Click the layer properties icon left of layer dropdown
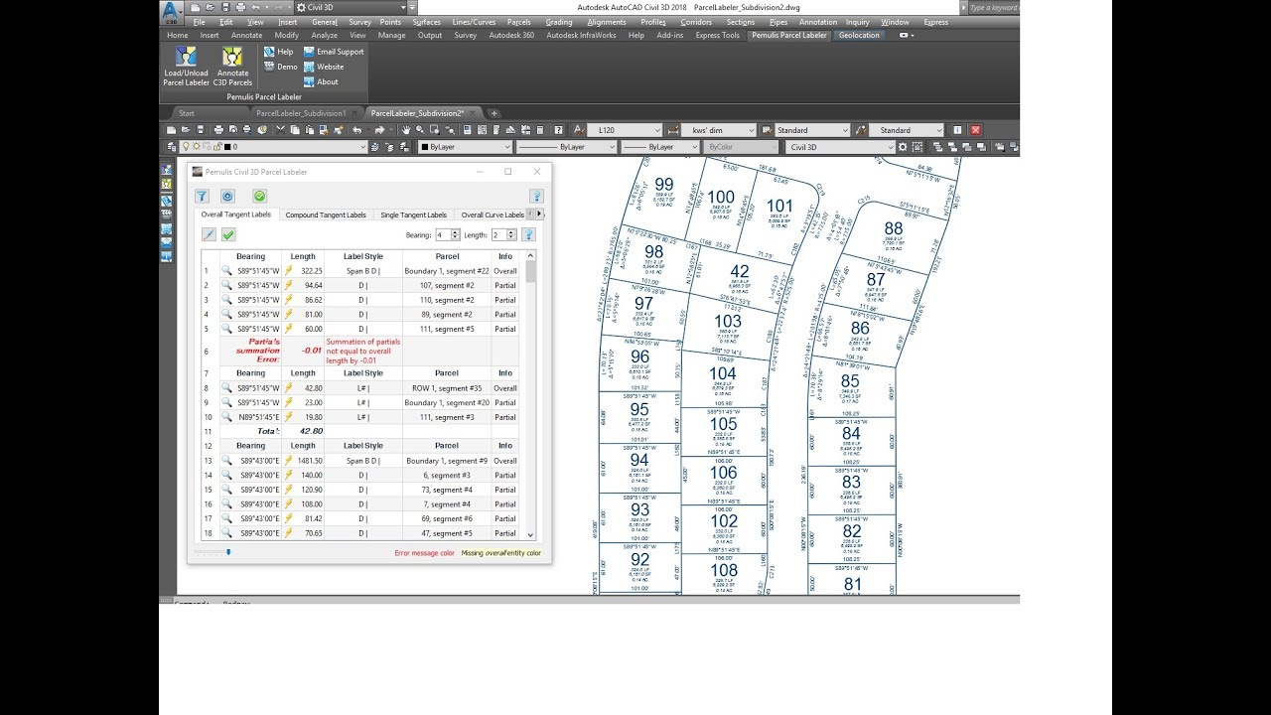 click(x=171, y=147)
